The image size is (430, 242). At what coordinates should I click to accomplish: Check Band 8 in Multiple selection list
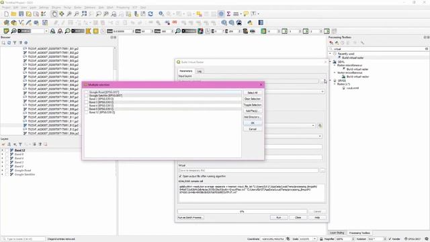point(87,109)
